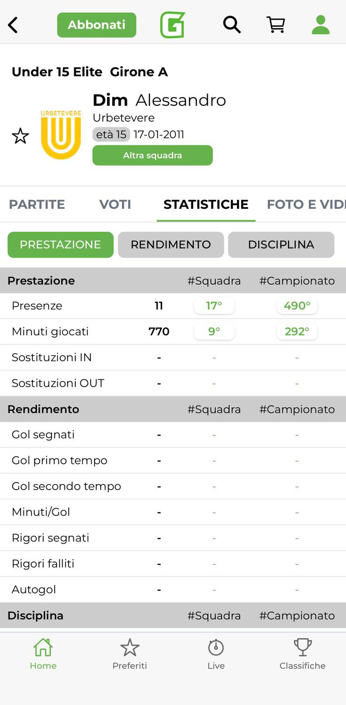Select the RENDIMENTO filter
346x705 pixels.
pos(171,245)
